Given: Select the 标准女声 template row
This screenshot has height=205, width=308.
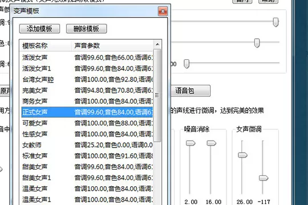Looking at the screenshot, I should (x=87, y=156).
